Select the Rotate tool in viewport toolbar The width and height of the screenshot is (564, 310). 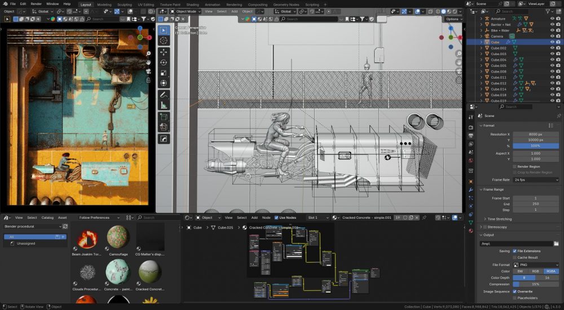(x=164, y=62)
